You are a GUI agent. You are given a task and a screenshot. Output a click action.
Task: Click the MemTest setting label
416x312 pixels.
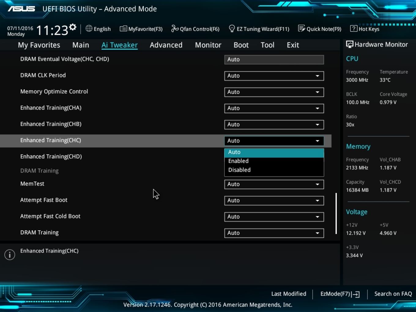click(32, 184)
